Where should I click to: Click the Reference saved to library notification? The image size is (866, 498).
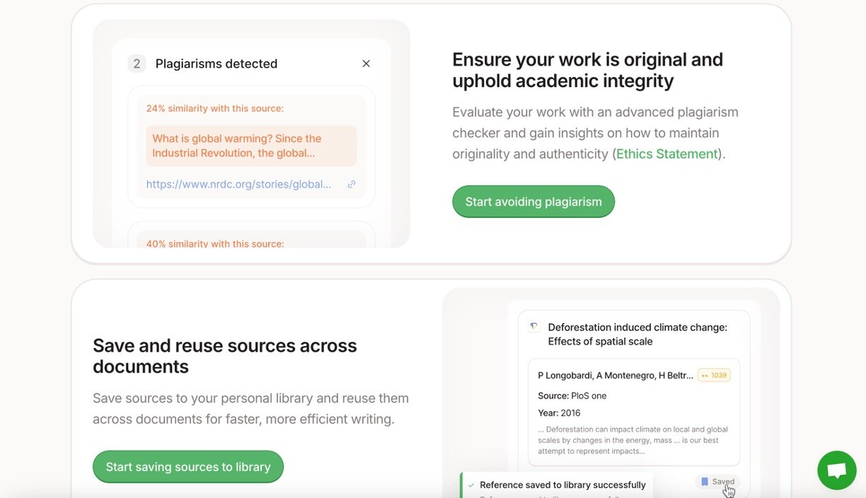pos(562,485)
